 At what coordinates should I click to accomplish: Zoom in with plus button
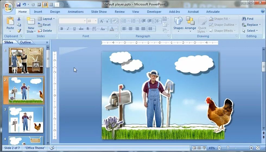[251, 148]
